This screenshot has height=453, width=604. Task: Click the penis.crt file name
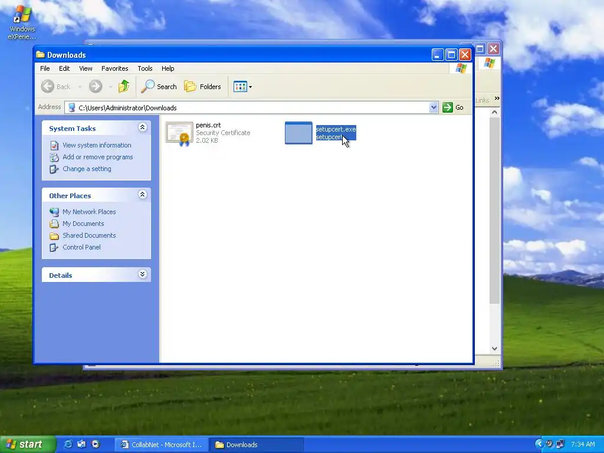208,125
